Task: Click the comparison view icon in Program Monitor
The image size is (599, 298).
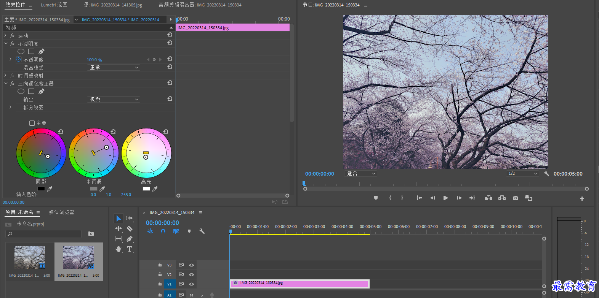Action: point(529,198)
